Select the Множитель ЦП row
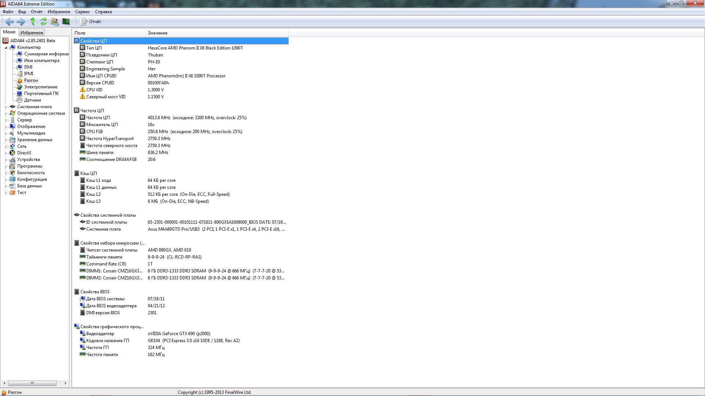This screenshot has height=396, width=705. 181,125
